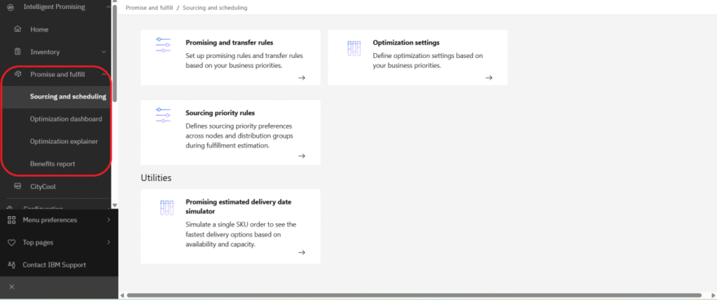The height and width of the screenshot is (300, 717).
Task: Open the Optimization dashboard page
Action: click(x=66, y=119)
